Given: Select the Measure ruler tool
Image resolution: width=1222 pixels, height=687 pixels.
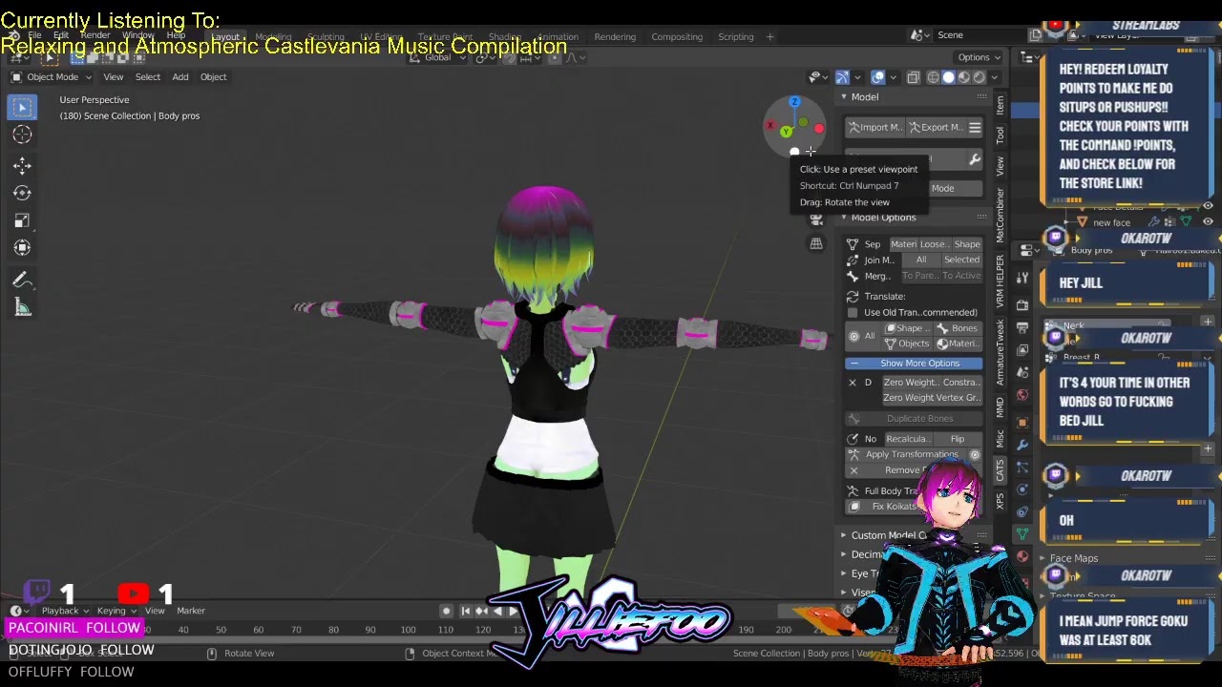Looking at the screenshot, I should click(23, 307).
